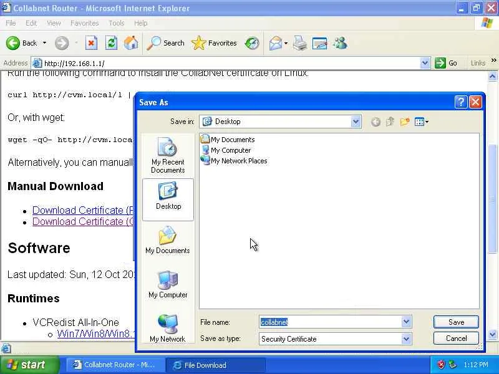Click the Back button in Internet Explorer
Screen dimensions: 499x374
(x=21, y=43)
